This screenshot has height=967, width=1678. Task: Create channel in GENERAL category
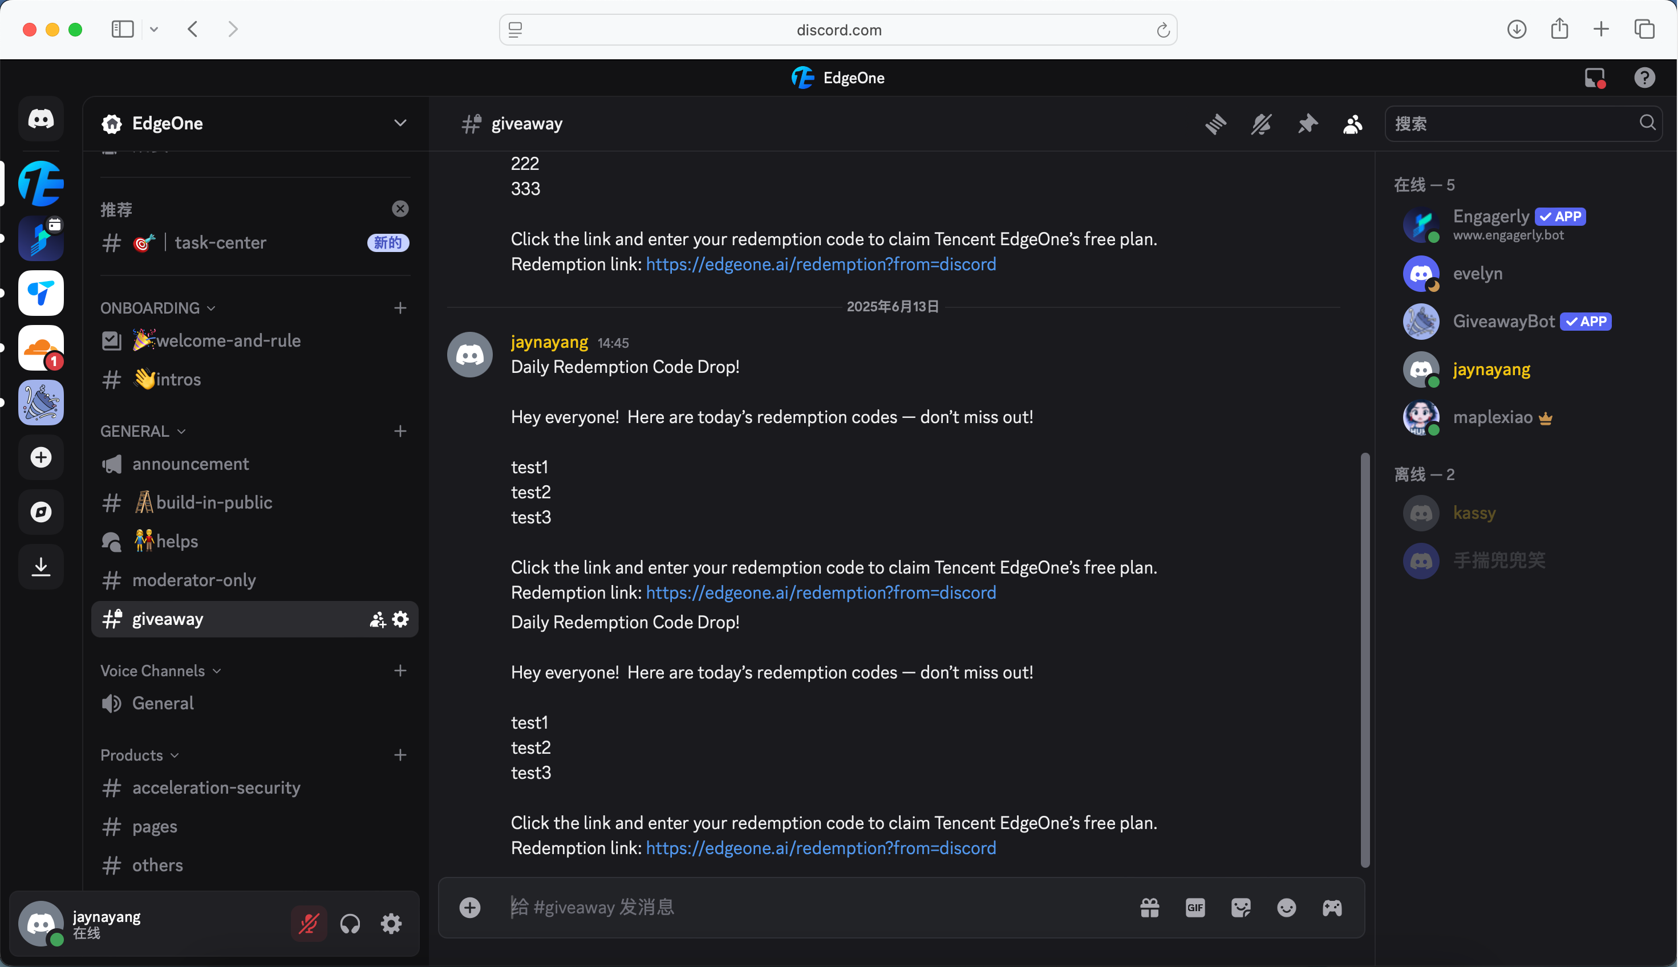pos(400,431)
